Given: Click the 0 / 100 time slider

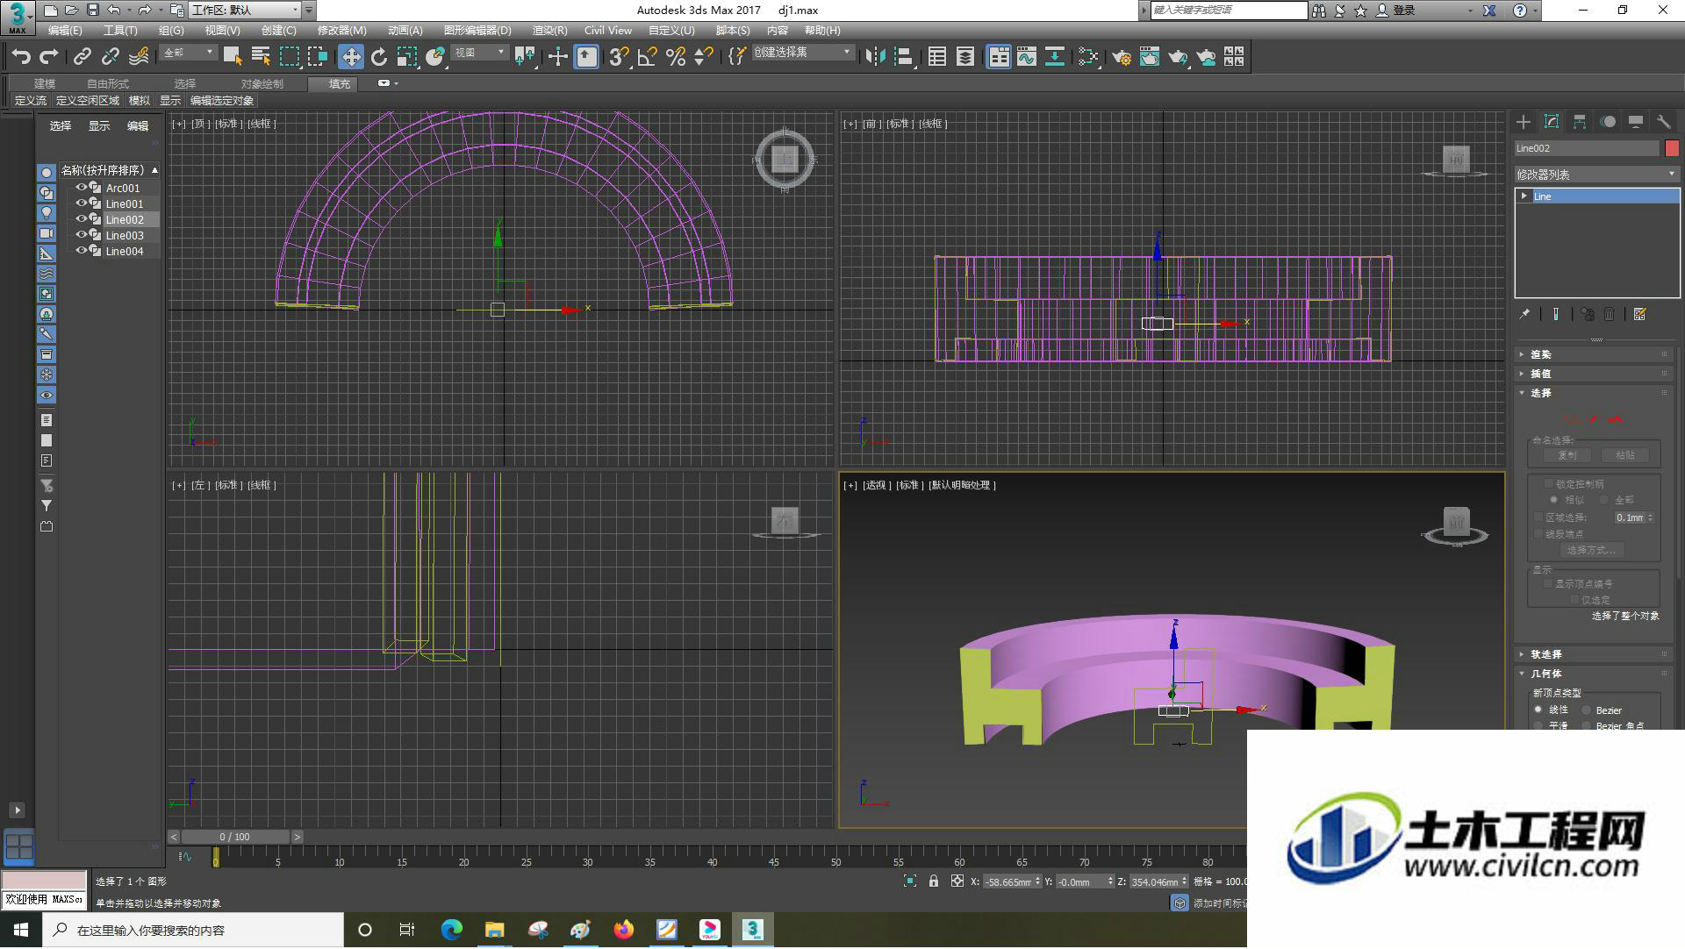Looking at the screenshot, I should click(x=235, y=837).
